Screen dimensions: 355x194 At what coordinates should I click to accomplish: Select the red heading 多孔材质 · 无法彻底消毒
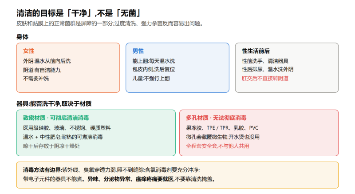coord(216,118)
